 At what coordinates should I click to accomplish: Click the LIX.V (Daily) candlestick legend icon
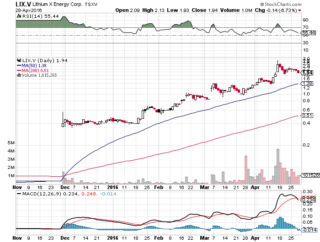tap(18, 60)
